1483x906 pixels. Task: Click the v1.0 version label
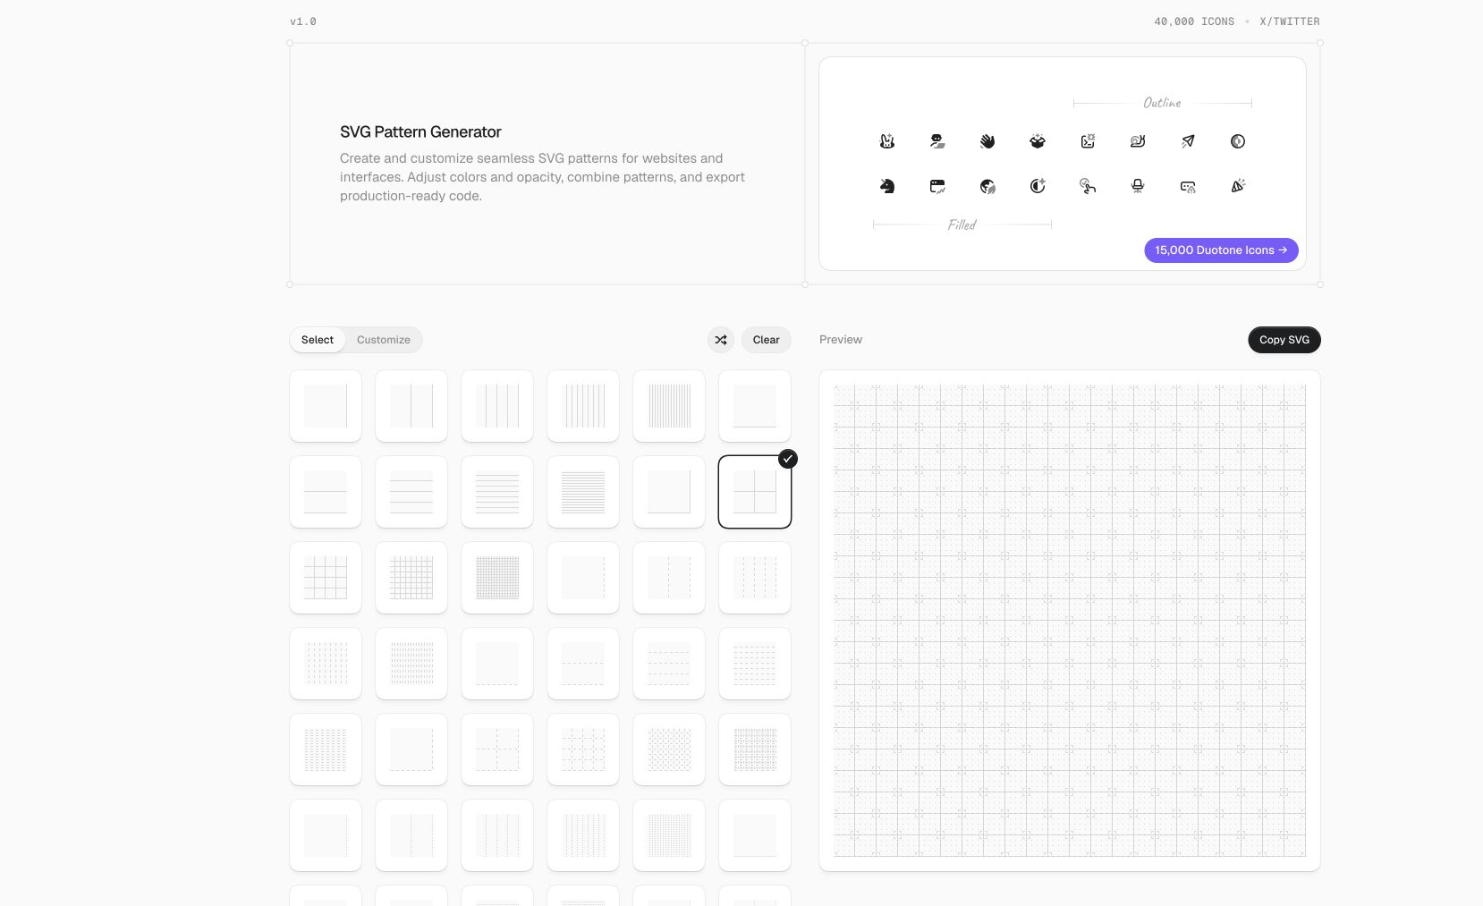[303, 21]
